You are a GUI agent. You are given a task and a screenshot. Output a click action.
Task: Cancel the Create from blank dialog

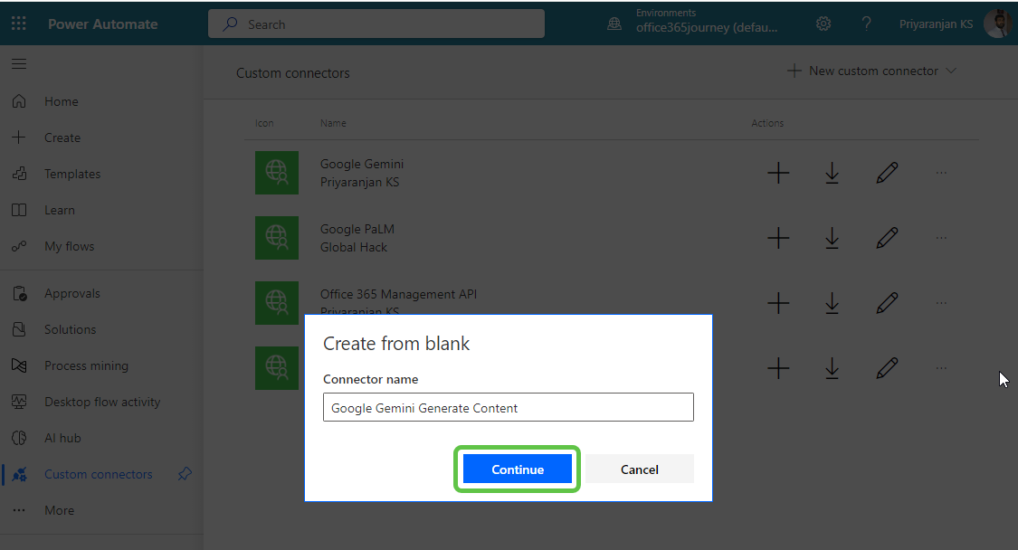(639, 469)
